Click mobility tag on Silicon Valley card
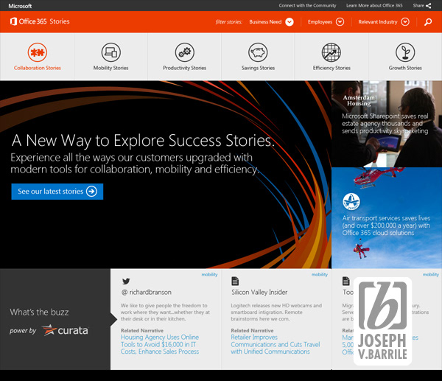 coord(320,275)
